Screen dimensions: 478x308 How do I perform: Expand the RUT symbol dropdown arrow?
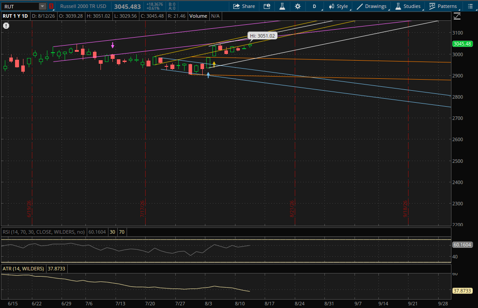click(x=42, y=6)
